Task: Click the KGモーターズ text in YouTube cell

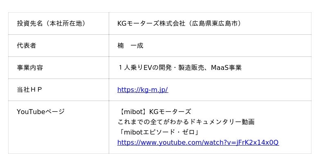Action: pyautogui.click(x=170, y=112)
